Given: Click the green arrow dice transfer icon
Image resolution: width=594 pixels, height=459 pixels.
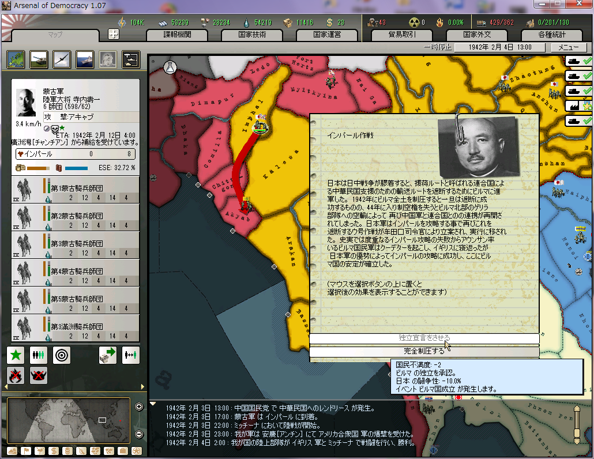Looking at the screenshot, I should [x=108, y=356].
